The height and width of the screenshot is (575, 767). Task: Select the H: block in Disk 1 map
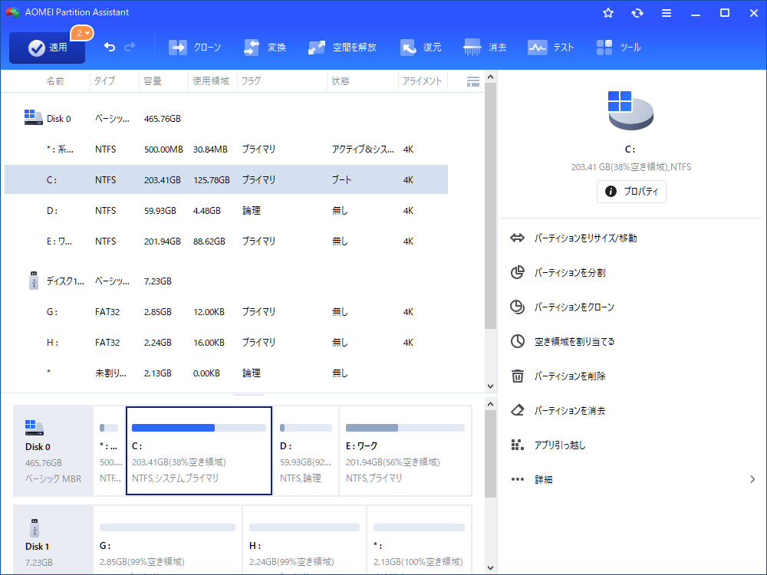304,540
